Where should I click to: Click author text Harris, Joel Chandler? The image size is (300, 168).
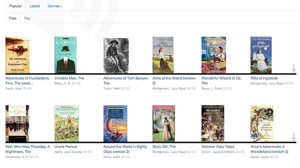[x=68, y=152]
